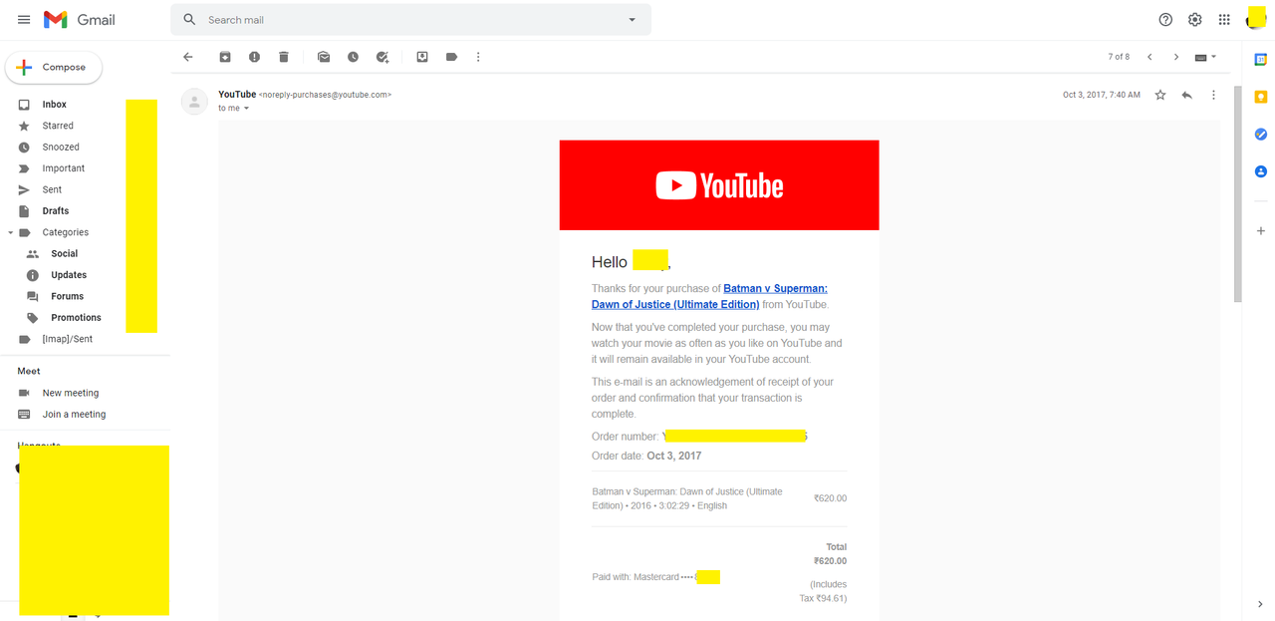Viewport: 1275px width, 621px height.
Task: Open the Snoozed folder
Action: point(61,147)
